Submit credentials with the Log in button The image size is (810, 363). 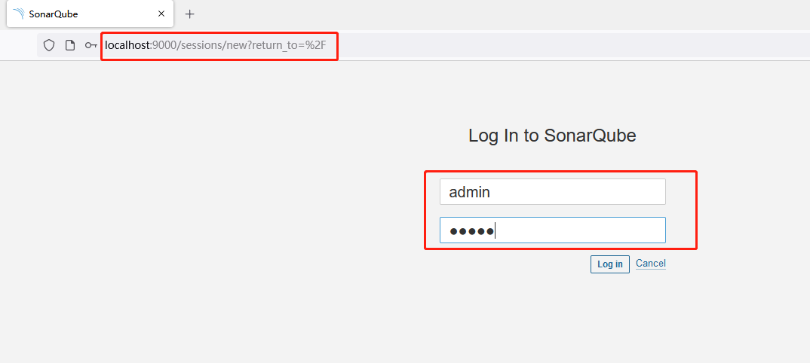click(x=610, y=264)
